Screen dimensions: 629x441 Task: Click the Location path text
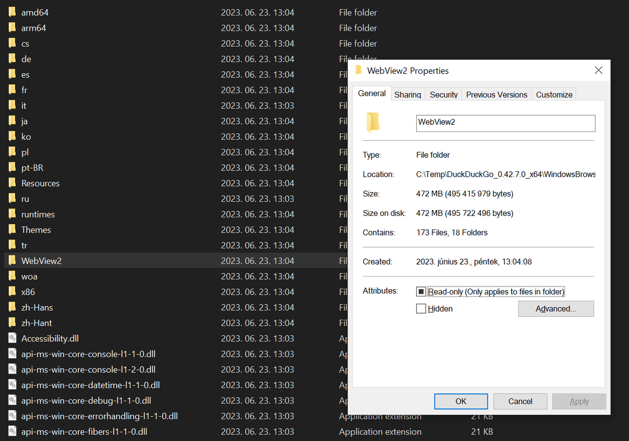(506, 174)
